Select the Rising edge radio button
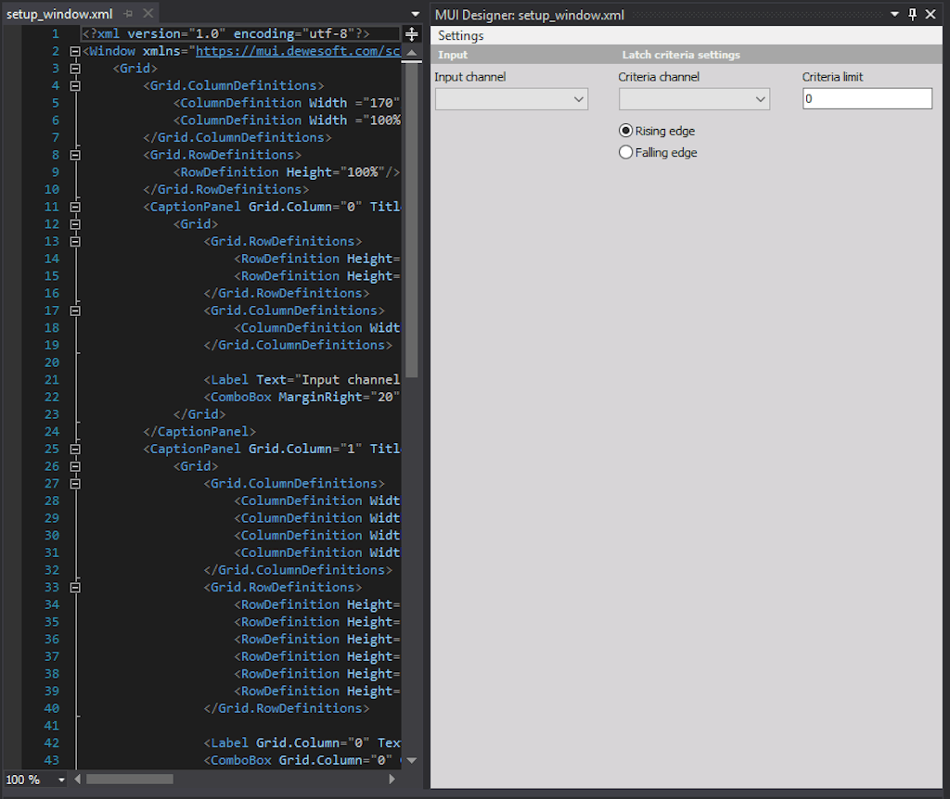Image resolution: width=950 pixels, height=799 pixels. (x=626, y=131)
